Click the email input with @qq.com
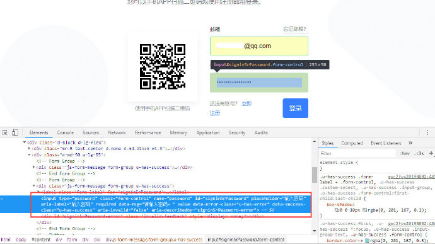Screen dimensions: 435x244 (x=259, y=46)
